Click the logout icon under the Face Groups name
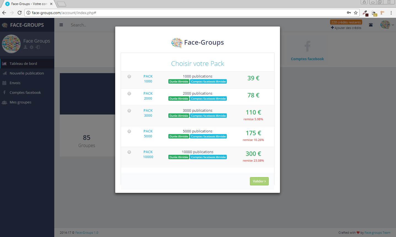Image resolution: width=396 pixels, height=237 pixels. (38, 47)
